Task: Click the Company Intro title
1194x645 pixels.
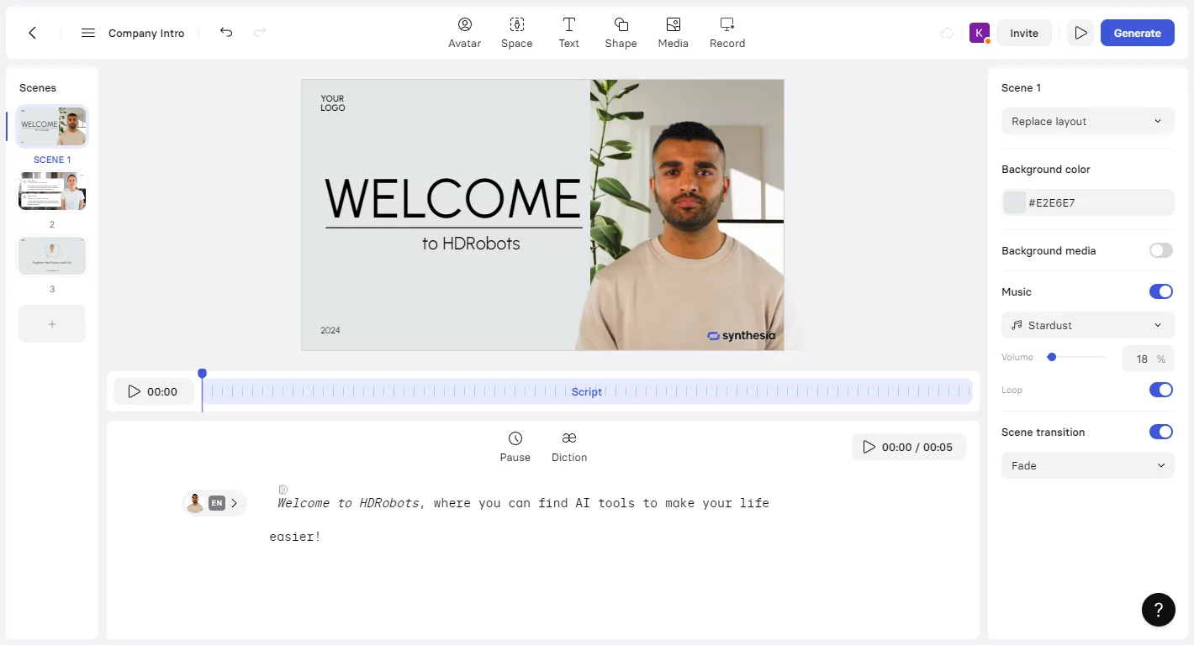Action: [146, 34]
